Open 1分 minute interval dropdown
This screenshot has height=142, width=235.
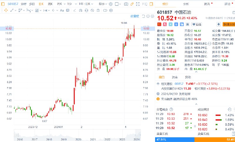point(76,4)
